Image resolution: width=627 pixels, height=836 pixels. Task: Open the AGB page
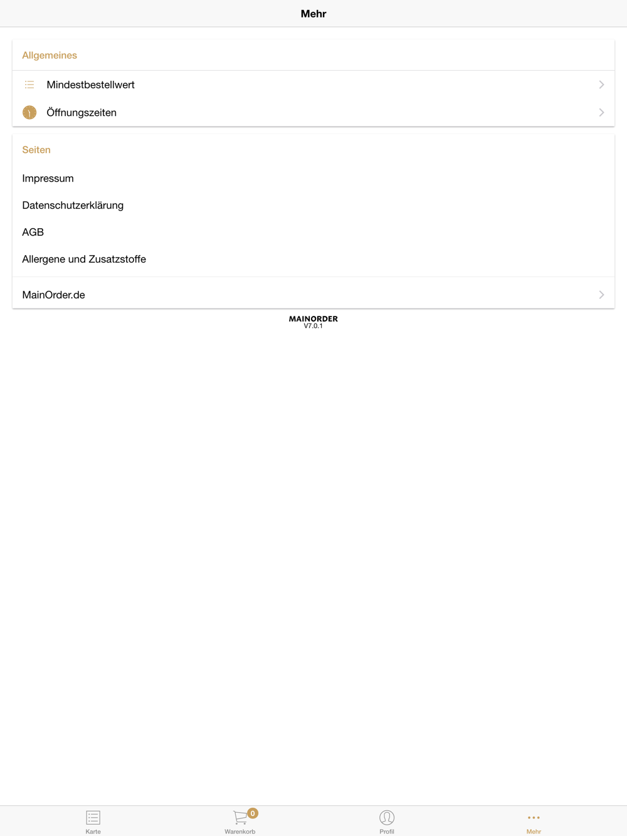33,232
